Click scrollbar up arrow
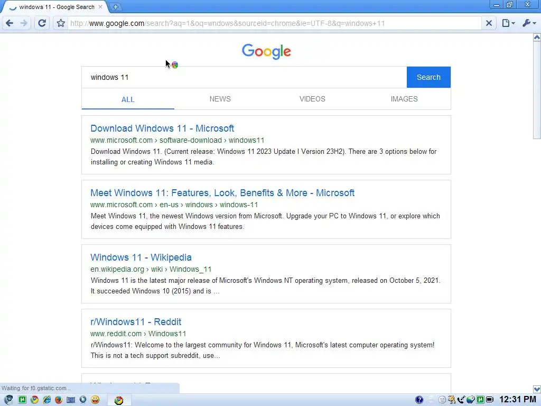Viewport: 541px width, 406px height. [537, 38]
